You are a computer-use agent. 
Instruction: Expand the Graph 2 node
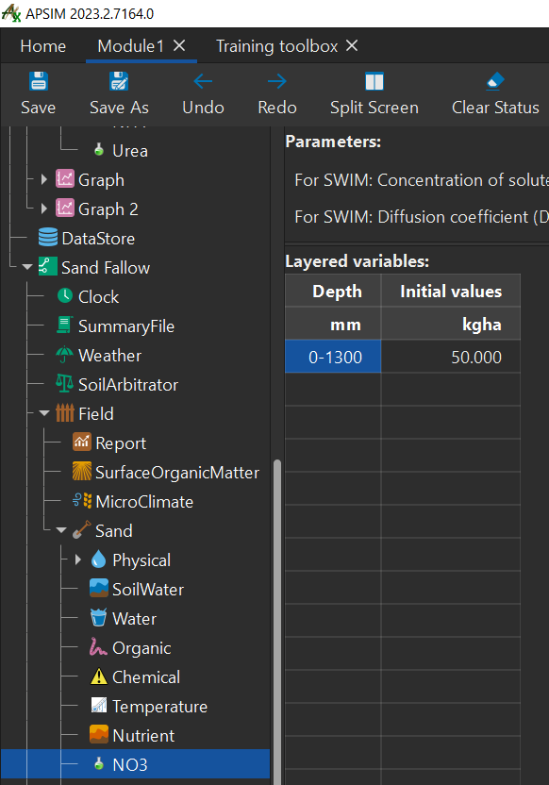click(x=44, y=209)
